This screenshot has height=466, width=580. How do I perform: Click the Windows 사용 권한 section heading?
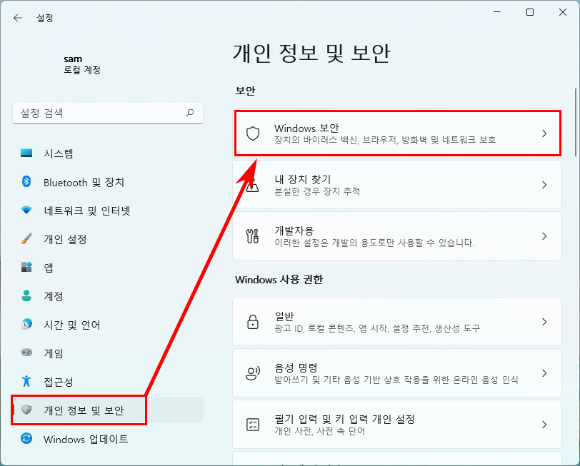(279, 279)
